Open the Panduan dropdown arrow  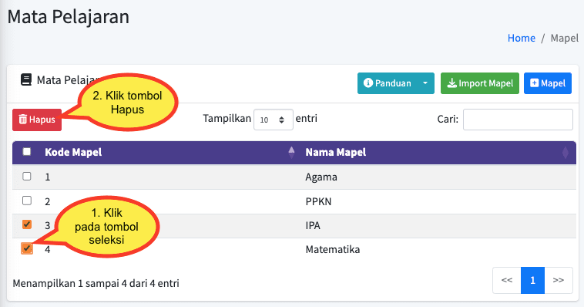point(425,83)
